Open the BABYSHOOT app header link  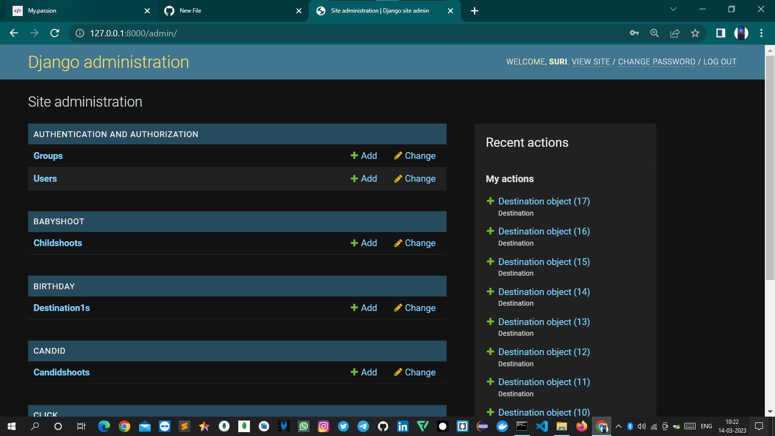(59, 221)
